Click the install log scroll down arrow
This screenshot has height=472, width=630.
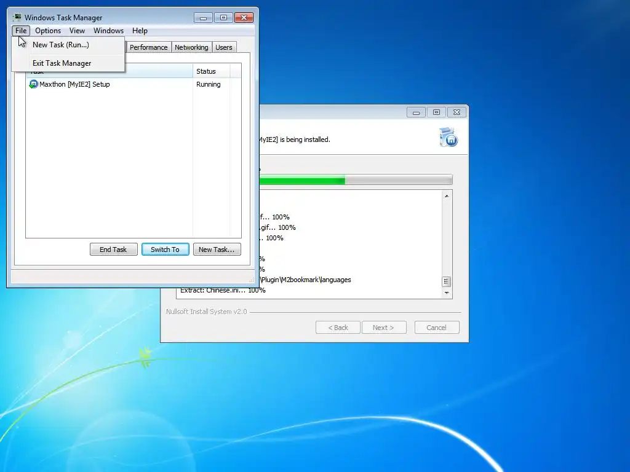point(447,293)
